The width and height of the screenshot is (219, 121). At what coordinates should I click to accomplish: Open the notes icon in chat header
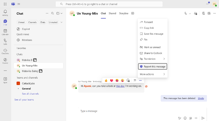pyautogui.click(x=204, y=13)
